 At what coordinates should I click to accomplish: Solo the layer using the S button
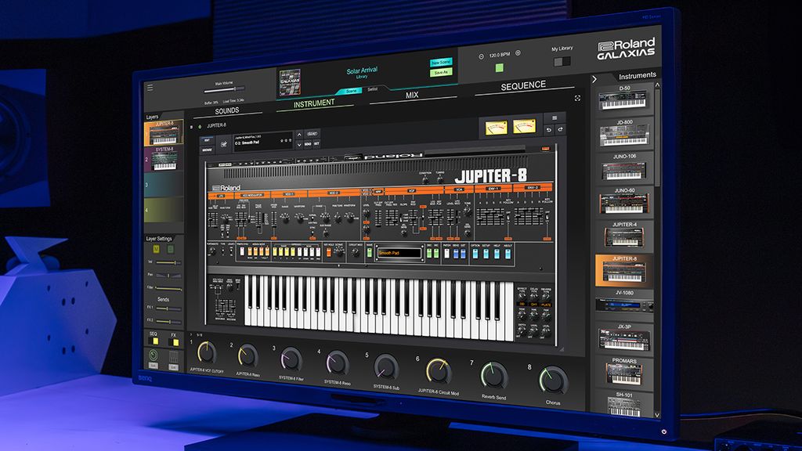point(170,250)
